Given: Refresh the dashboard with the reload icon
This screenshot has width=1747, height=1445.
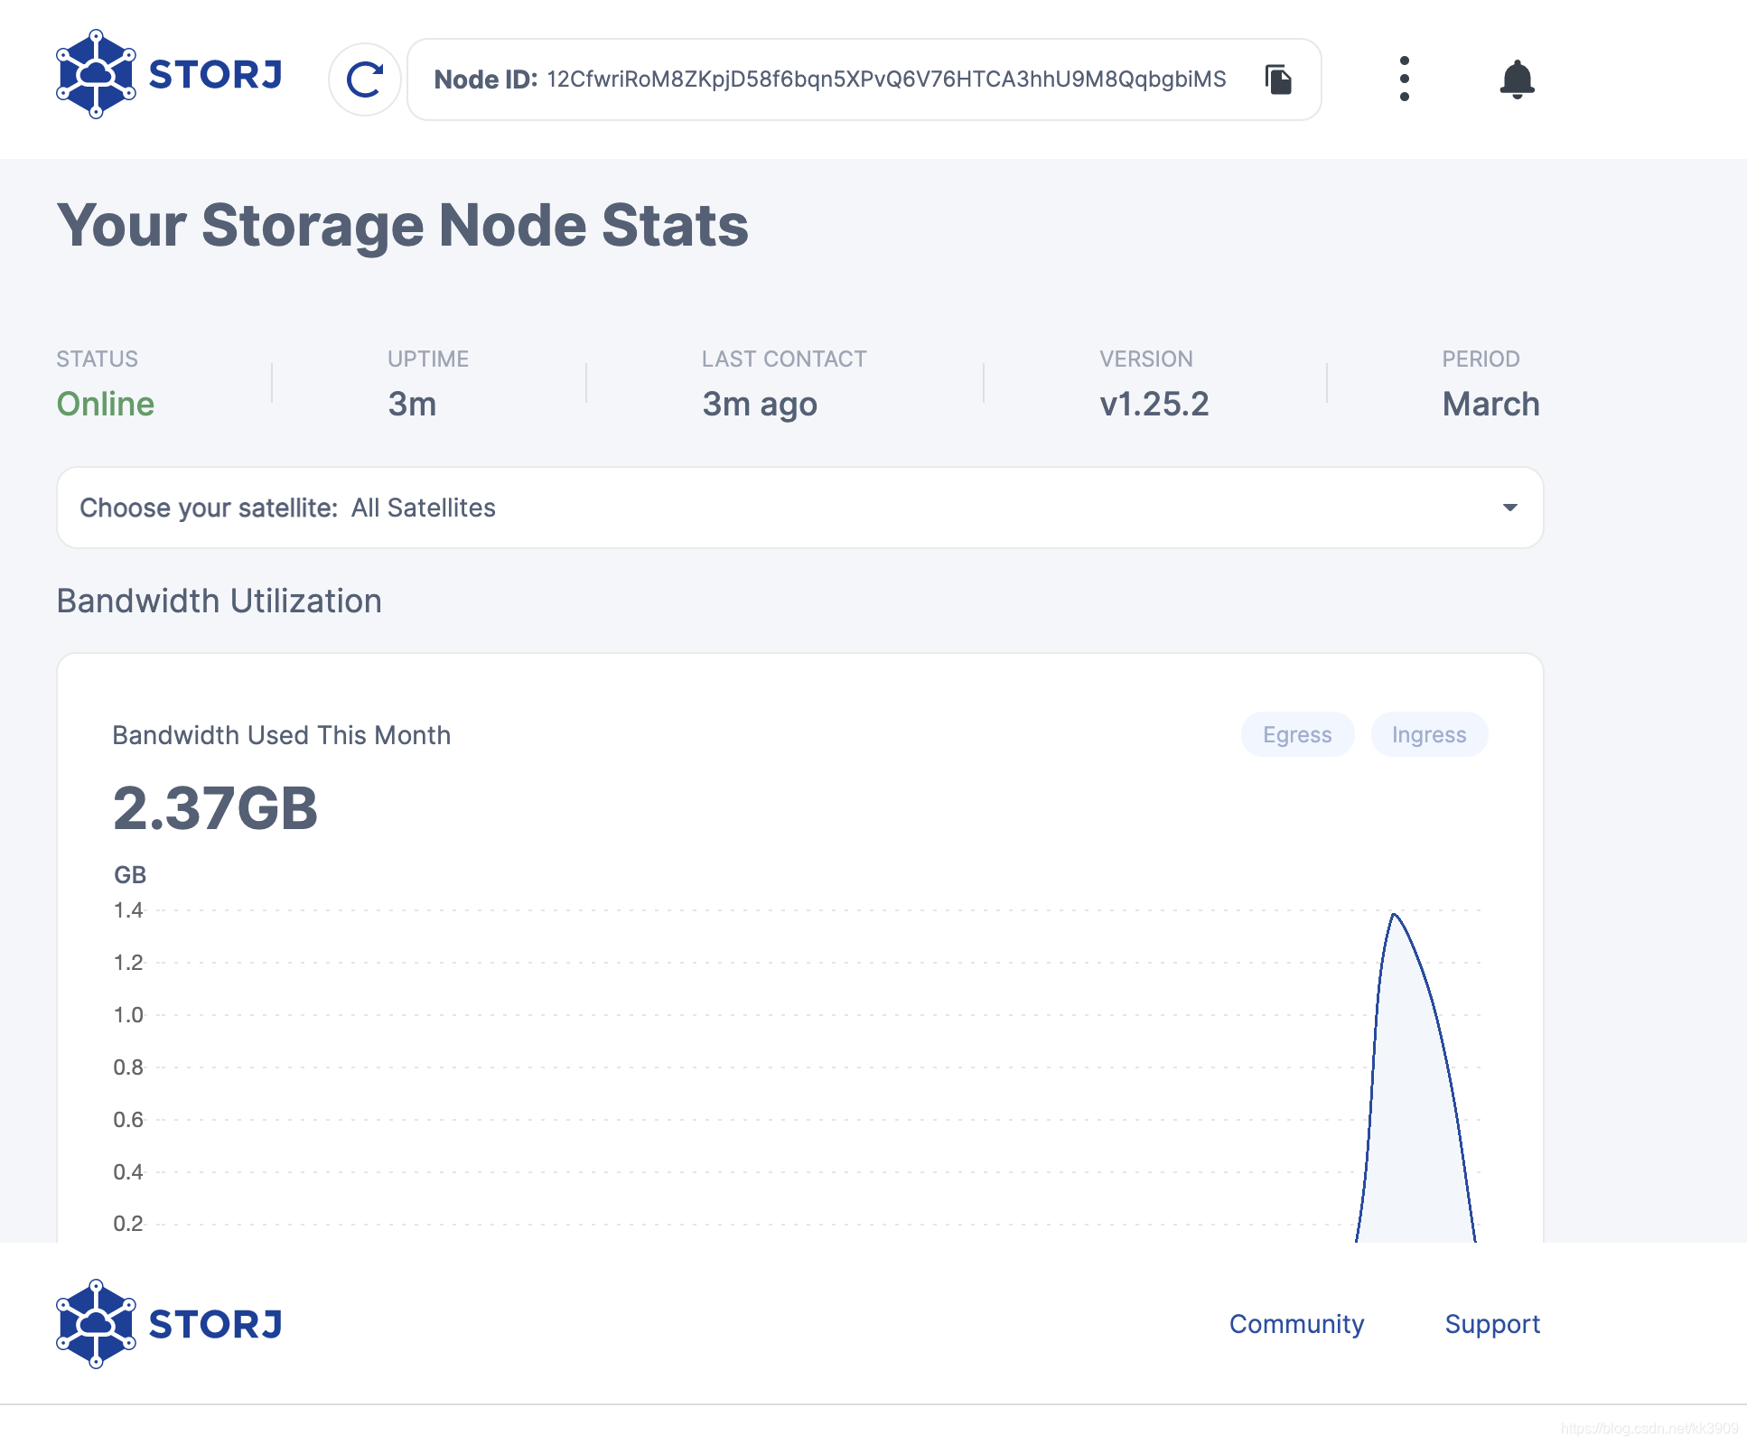Looking at the screenshot, I should coord(365,79).
